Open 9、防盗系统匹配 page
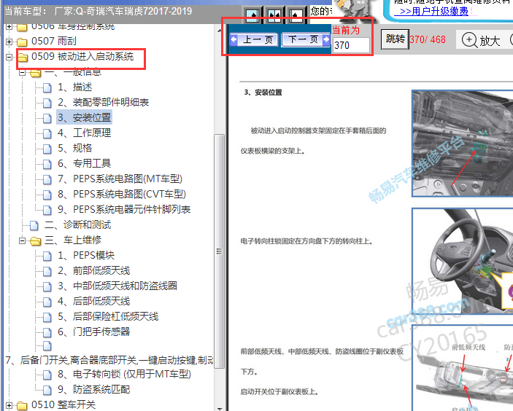The image size is (513, 411). [x=94, y=389]
